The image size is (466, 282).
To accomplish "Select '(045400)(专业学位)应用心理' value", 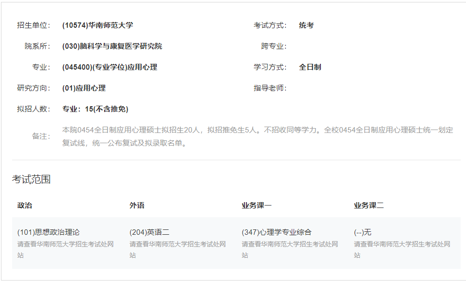I will pyautogui.click(x=110, y=67).
